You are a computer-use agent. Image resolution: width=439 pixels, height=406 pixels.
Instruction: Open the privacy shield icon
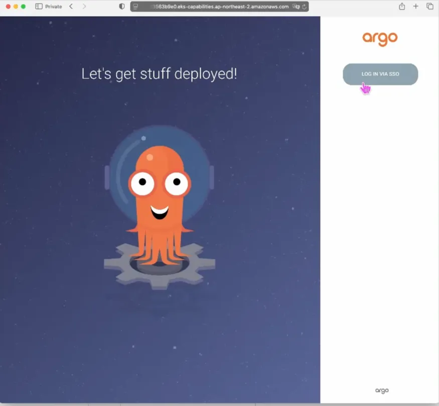pos(122,6)
